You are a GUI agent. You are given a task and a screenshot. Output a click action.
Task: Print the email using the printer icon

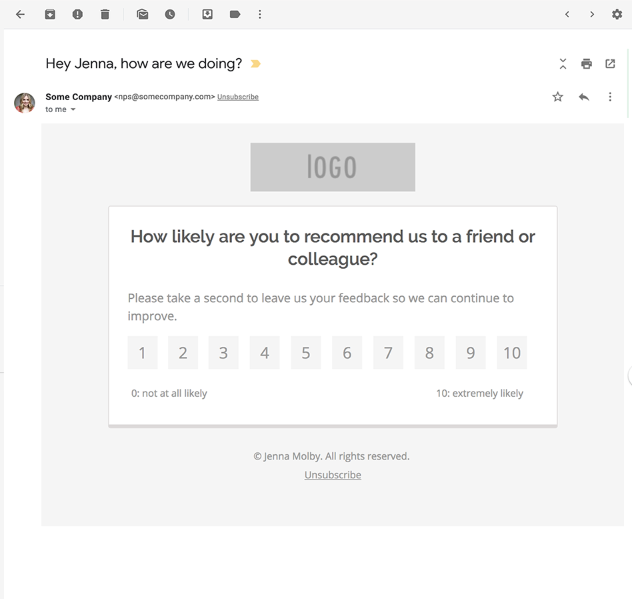(586, 64)
